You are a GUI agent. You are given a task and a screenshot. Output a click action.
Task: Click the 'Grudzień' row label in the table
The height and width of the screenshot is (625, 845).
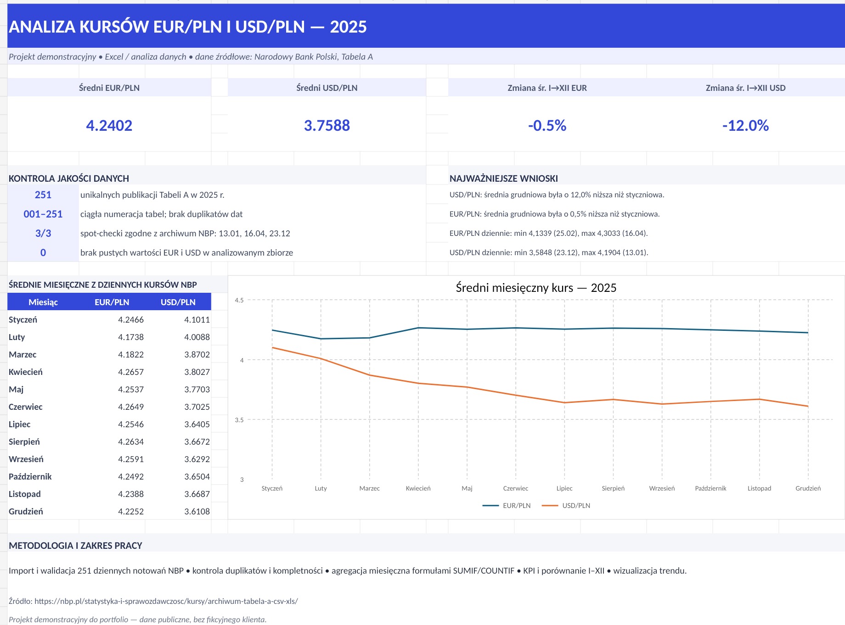[26, 512]
